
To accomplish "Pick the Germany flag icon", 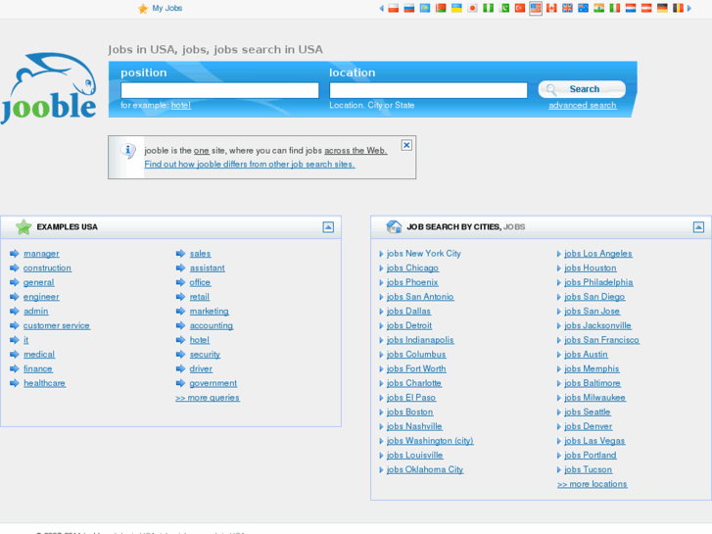I will pyautogui.click(x=662, y=8).
